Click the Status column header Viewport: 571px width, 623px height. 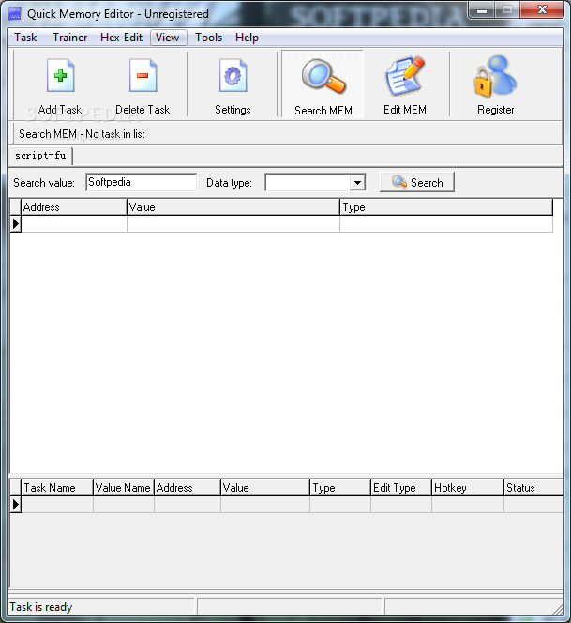click(533, 488)
